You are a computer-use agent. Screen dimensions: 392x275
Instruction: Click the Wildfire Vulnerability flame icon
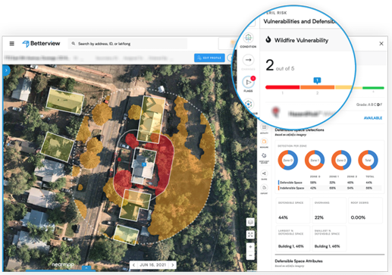coord(268,39)
